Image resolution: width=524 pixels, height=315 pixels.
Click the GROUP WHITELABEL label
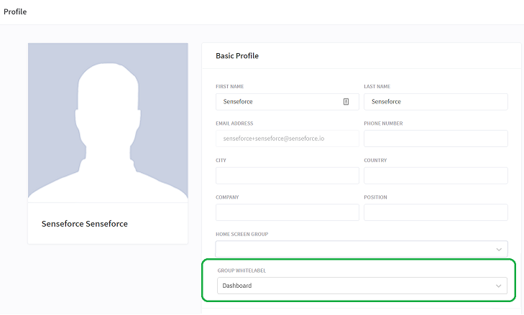point(242,271)
